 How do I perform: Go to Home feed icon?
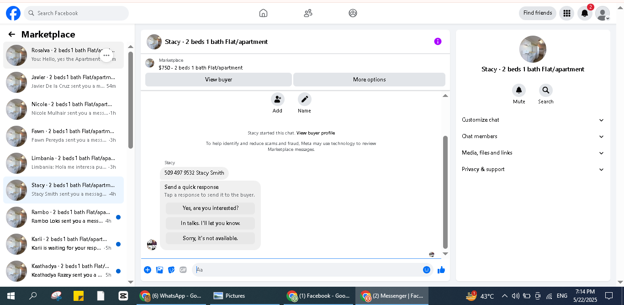point(263,13)
